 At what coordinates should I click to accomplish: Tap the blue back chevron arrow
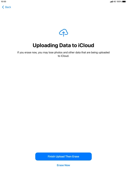[x=3, y=7]
